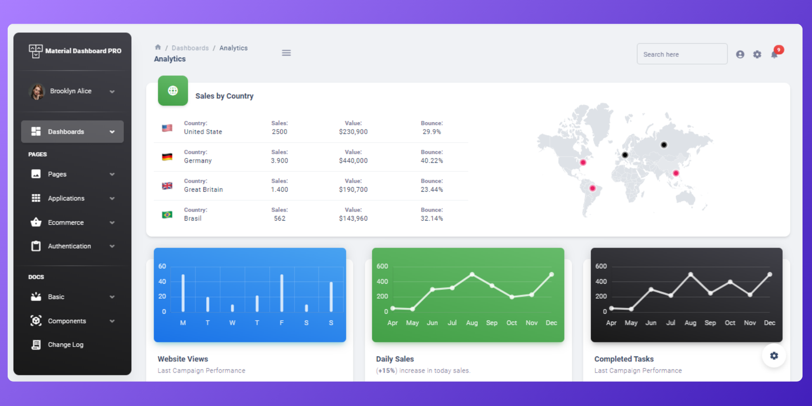Screen dimensions: 812x406
Task: Click the Daily Sales card title
Action: tap(395, 359)
